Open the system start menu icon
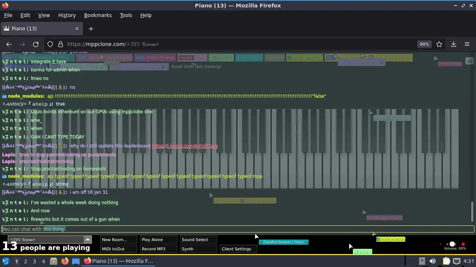This screenshot has width=476, height=267. 6,261
